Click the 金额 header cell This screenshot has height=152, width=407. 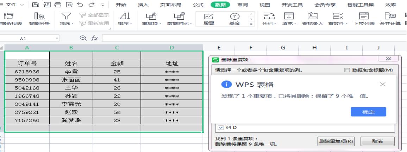tap(117, 64)
